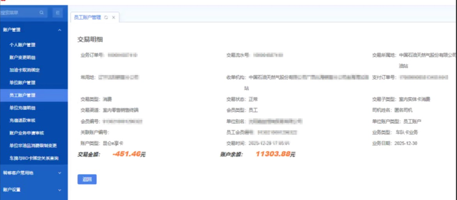Choose 单位非油品消费限制变更 in sidebar
The height and width of the screenshot is (200, 457).
point(33,146)
